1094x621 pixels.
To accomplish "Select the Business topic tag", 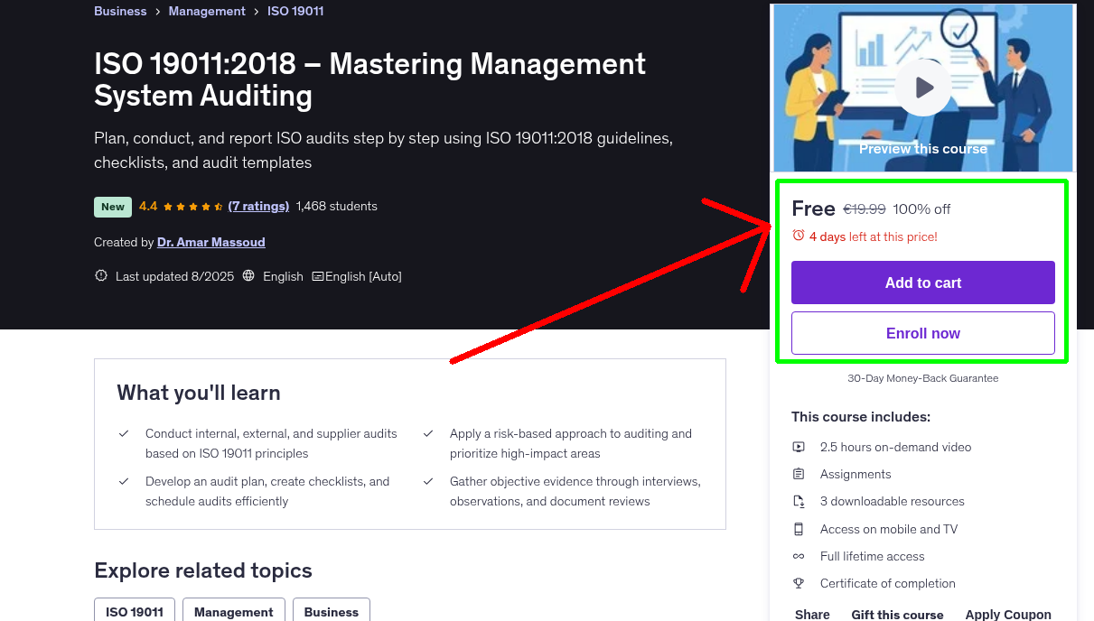I will (x=331, y=611).
